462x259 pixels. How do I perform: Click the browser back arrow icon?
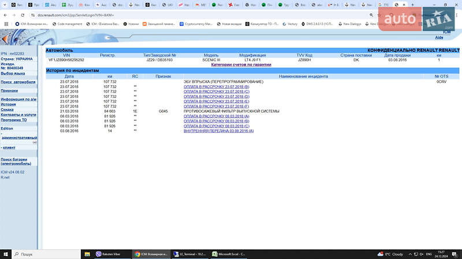pos(5,15)
